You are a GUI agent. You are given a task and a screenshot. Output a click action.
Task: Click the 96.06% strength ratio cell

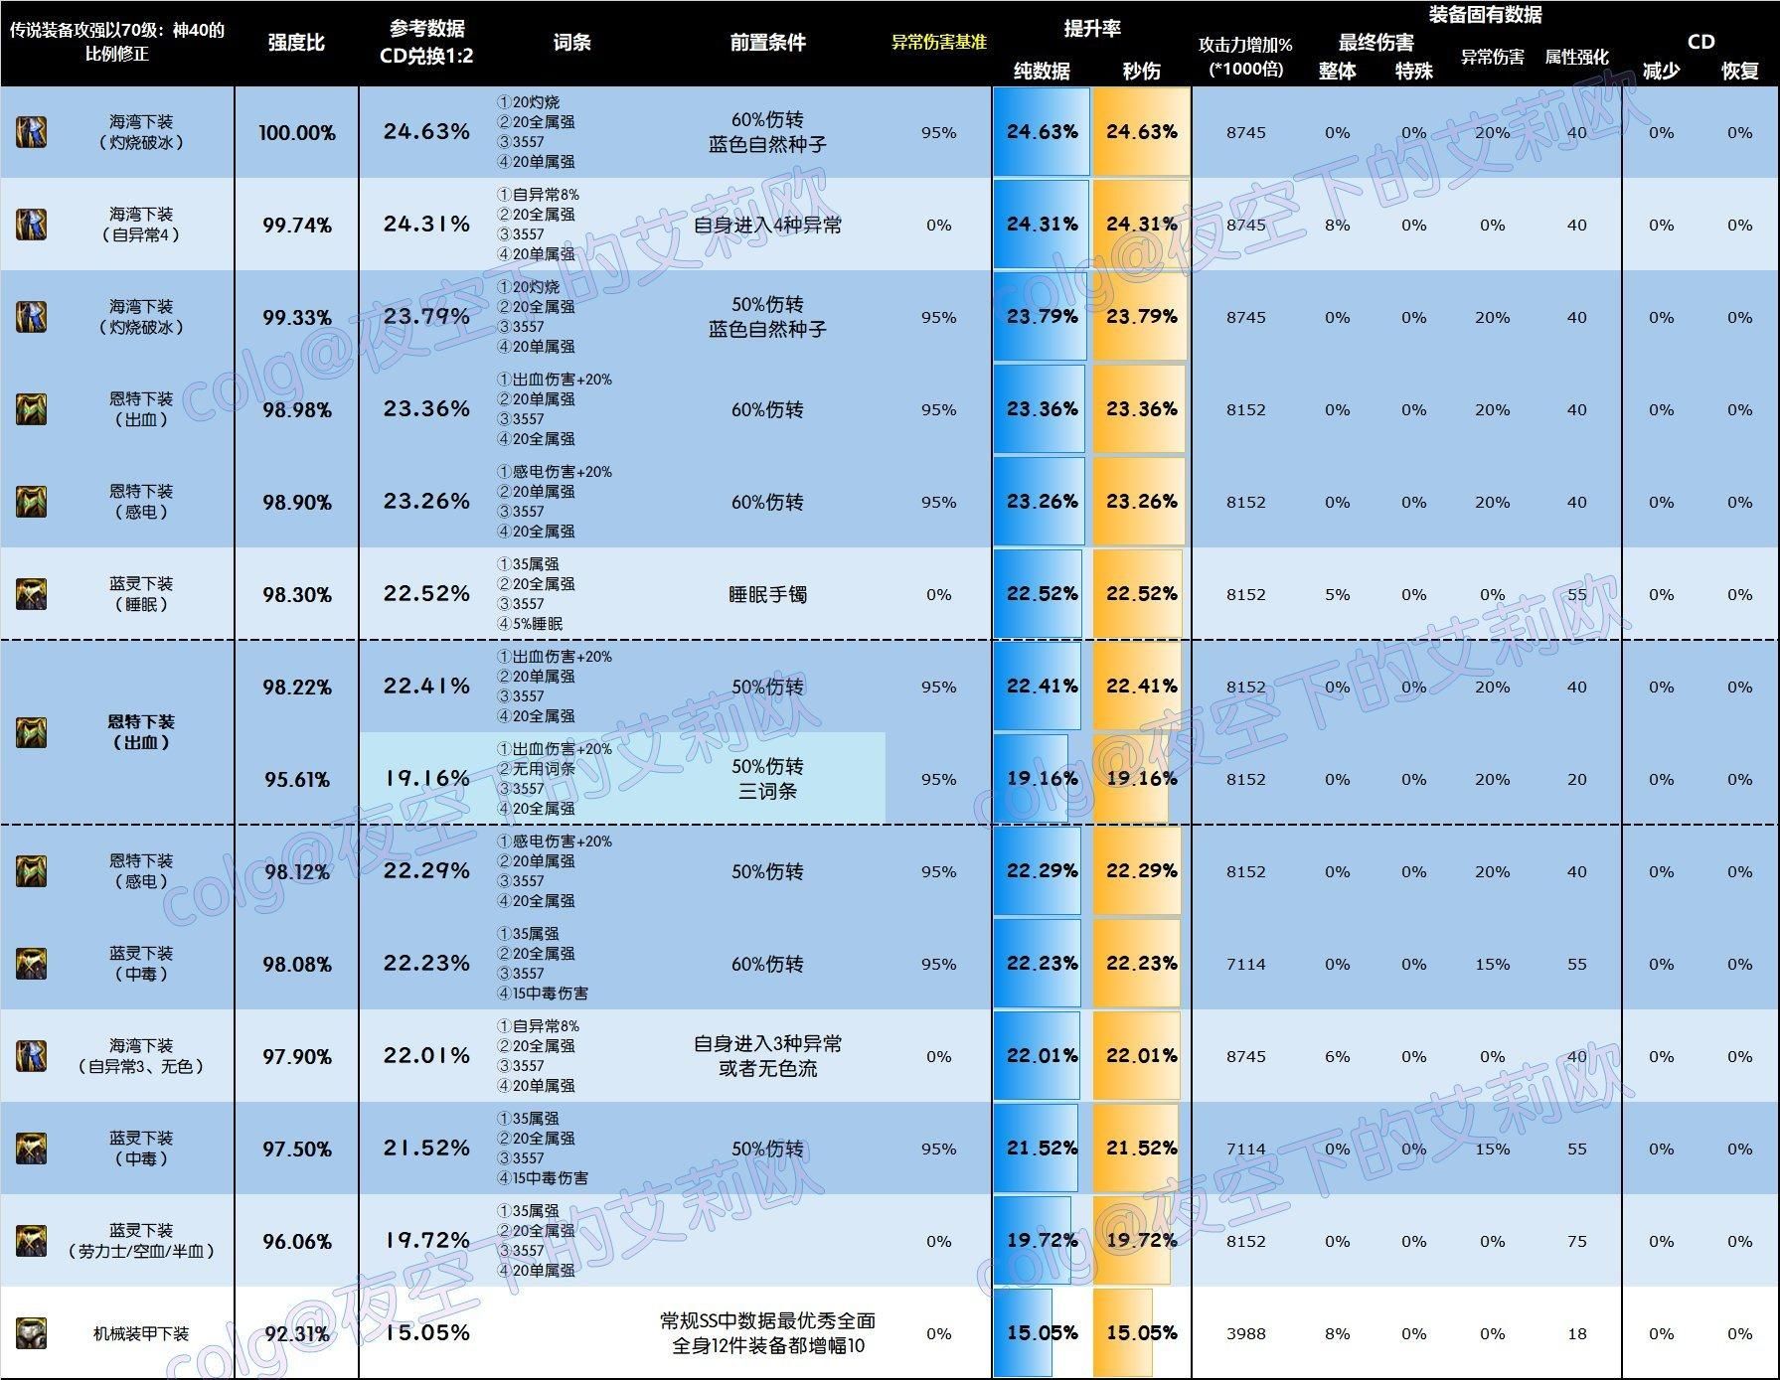coord(296,1241)
